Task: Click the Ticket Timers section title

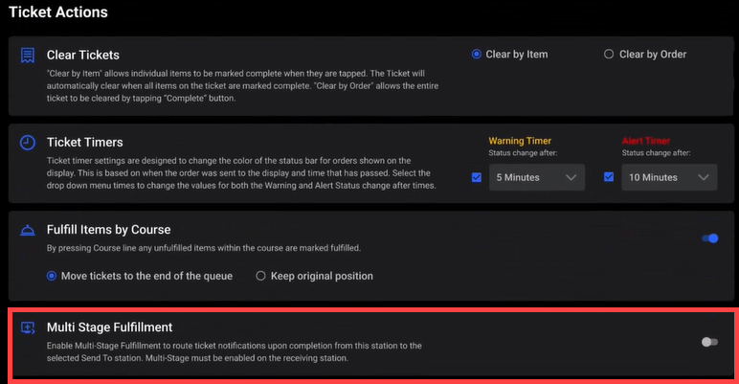Action: point(85,143)
